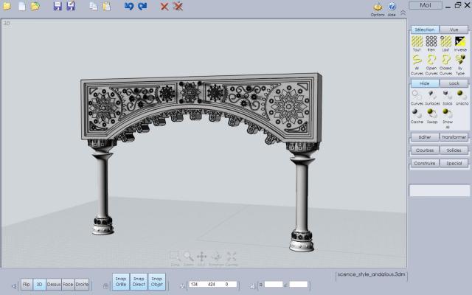Hide Surfaces icon in Hide panel

(432, 98)
